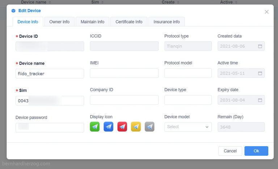Sort by the Active column header
Screen dimensions: 278x169
pos(228,2)
